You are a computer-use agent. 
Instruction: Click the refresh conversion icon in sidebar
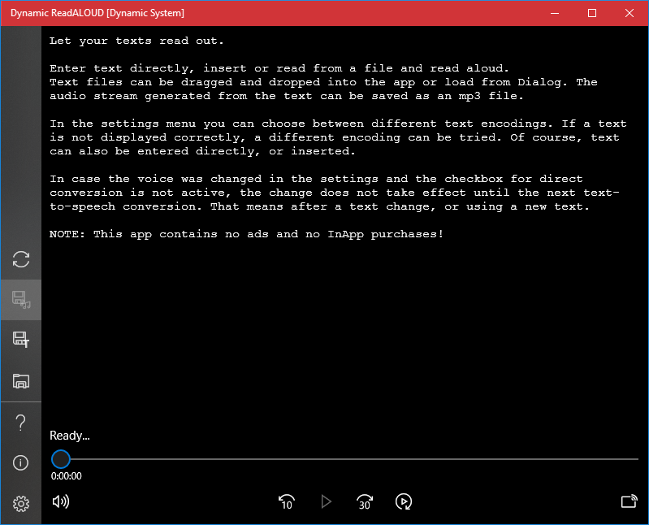(20, 259)
